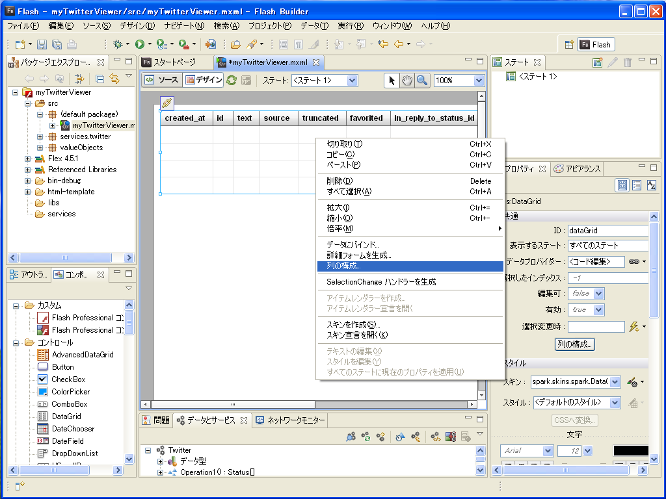The width and height of the screenshot is (666, 499).
Task: Click in the ID field showing dataGrid
Action: 608,231
